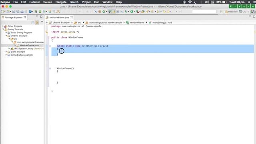
Task: Switch to the C/C++ perspective
Action: click(244, 12)
